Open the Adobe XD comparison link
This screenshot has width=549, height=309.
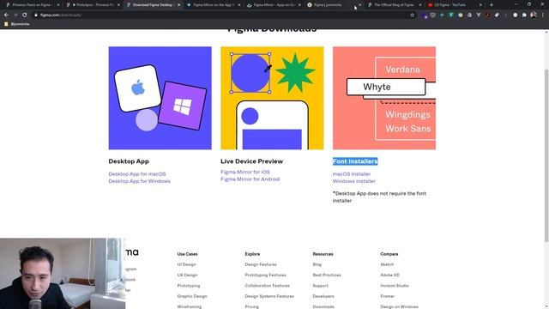[390, 275]
